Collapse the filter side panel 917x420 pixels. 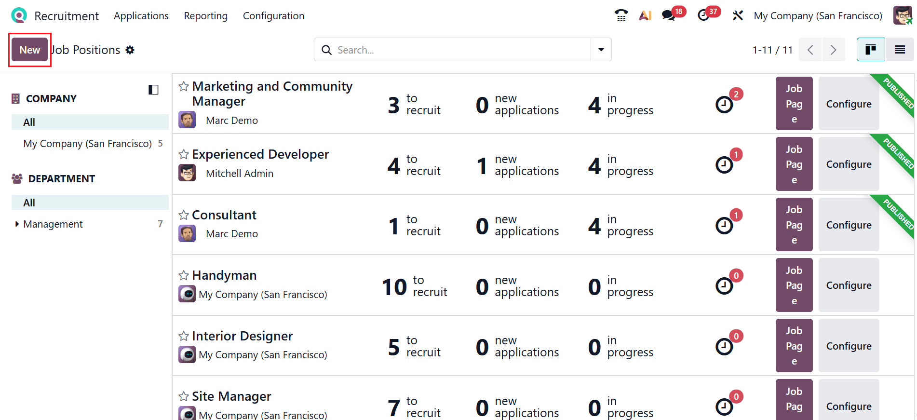(x=153, y=90)
